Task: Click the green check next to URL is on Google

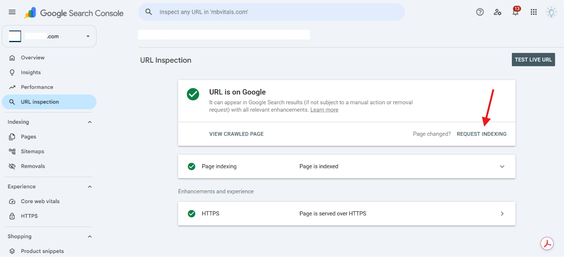Action: pos(193,94)
